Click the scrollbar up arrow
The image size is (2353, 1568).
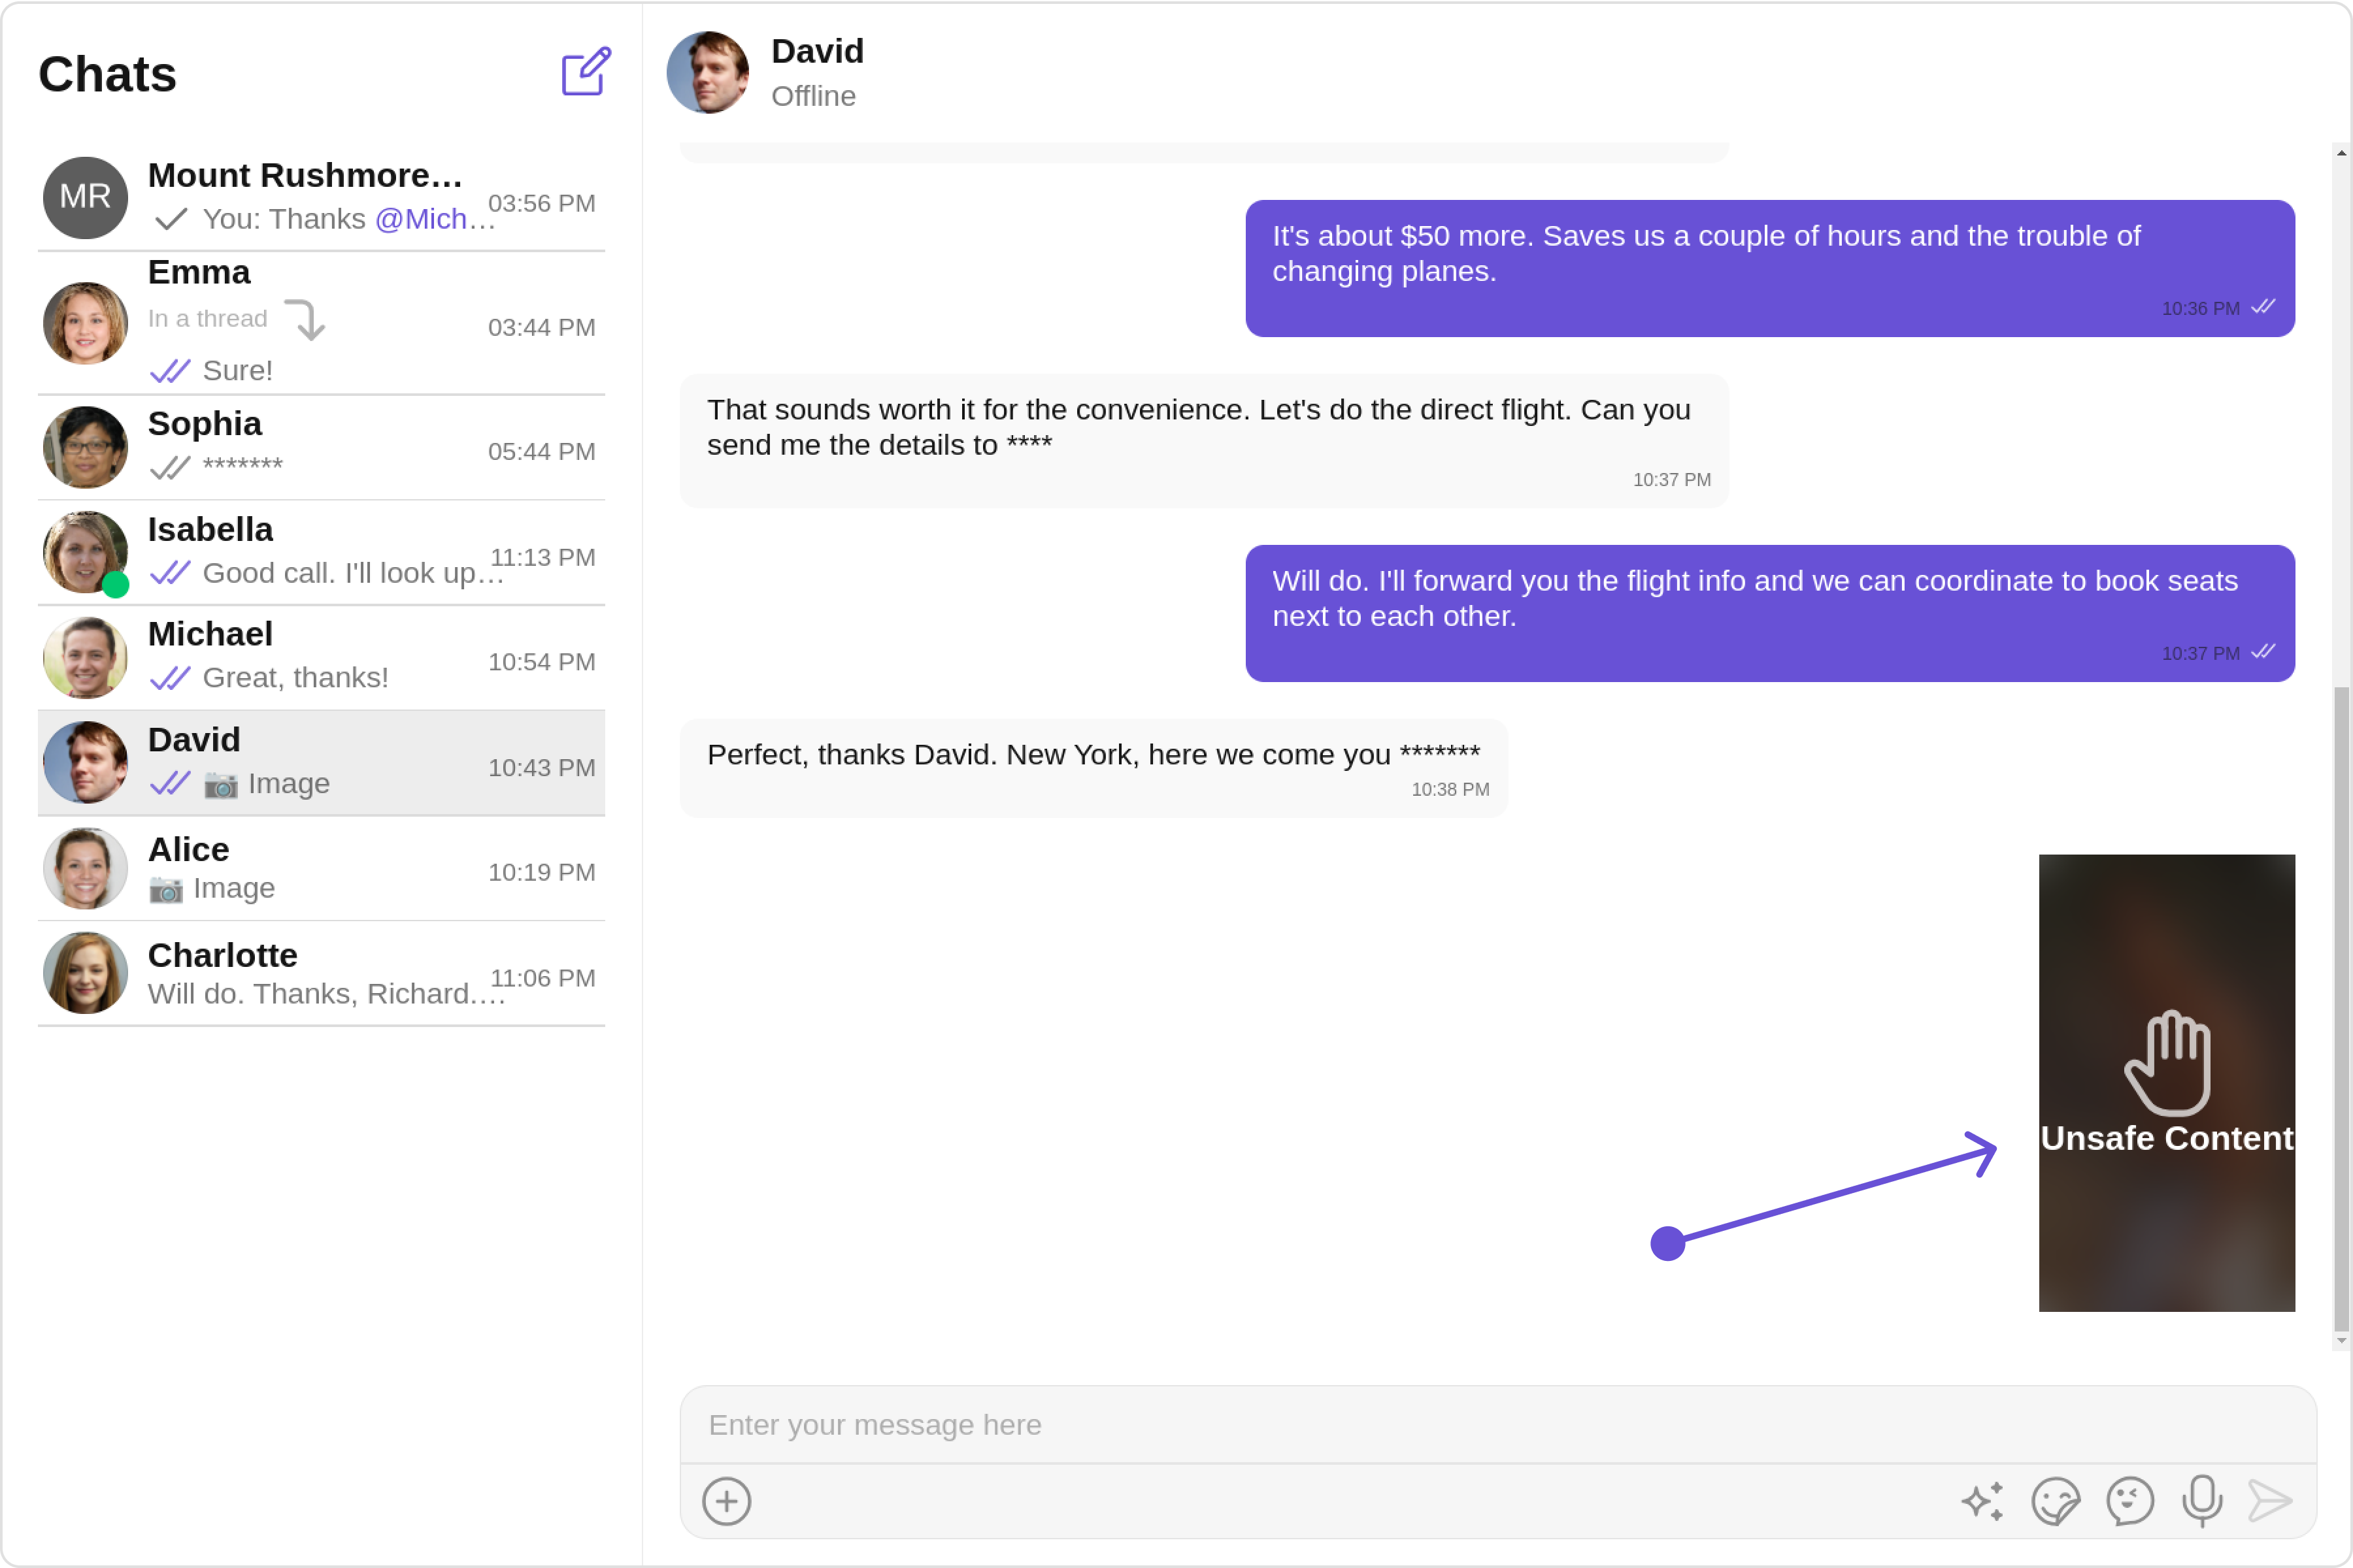click(x=2341, y=153)
